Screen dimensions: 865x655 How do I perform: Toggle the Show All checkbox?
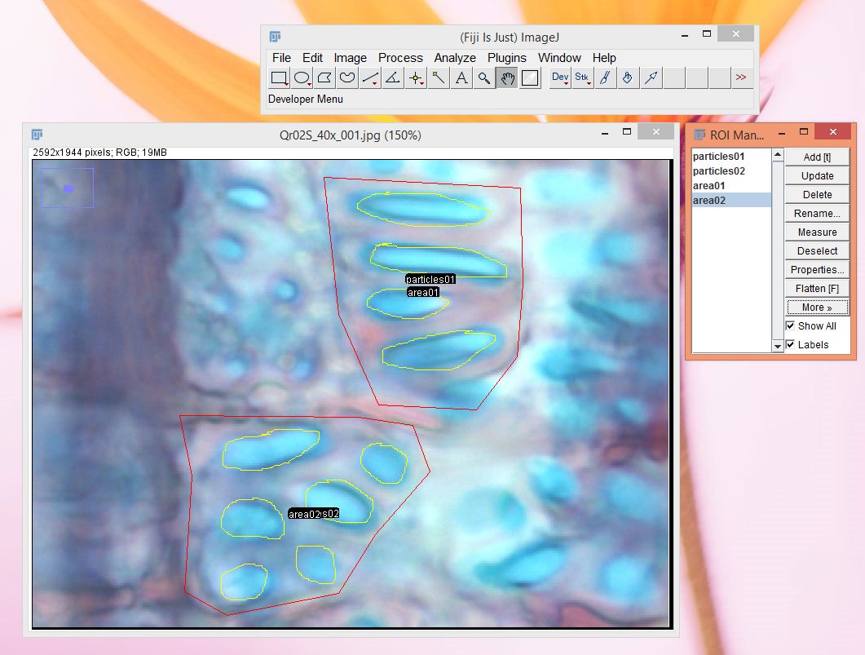click(790, 325)
